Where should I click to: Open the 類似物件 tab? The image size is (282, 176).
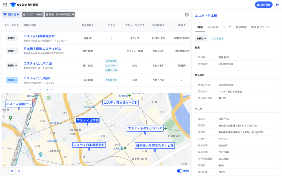pos(241,27)
